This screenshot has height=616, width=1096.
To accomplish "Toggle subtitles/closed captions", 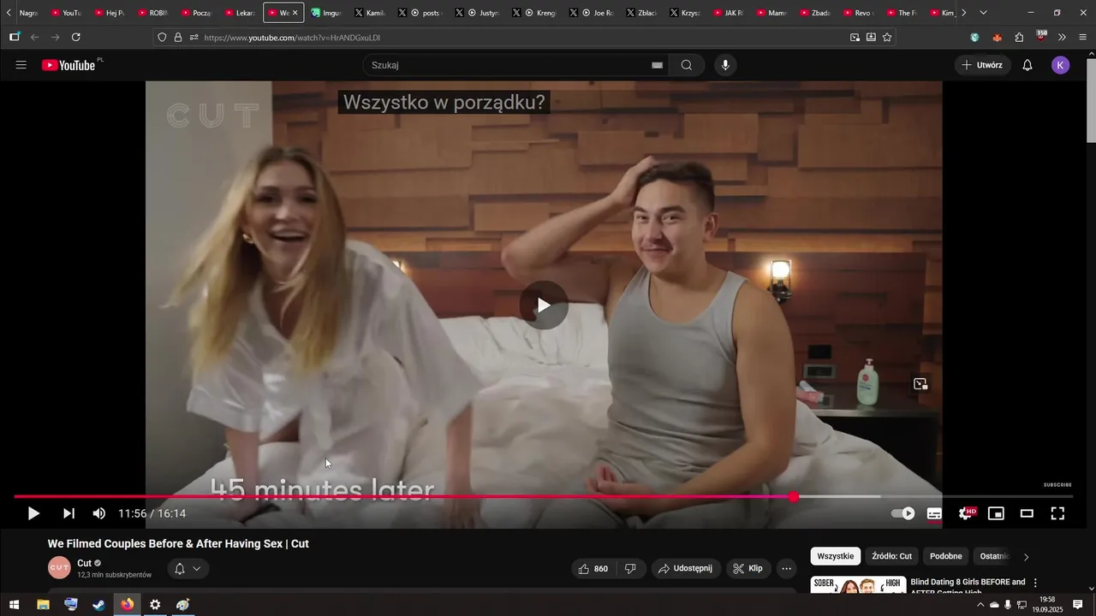I will 934,513.
